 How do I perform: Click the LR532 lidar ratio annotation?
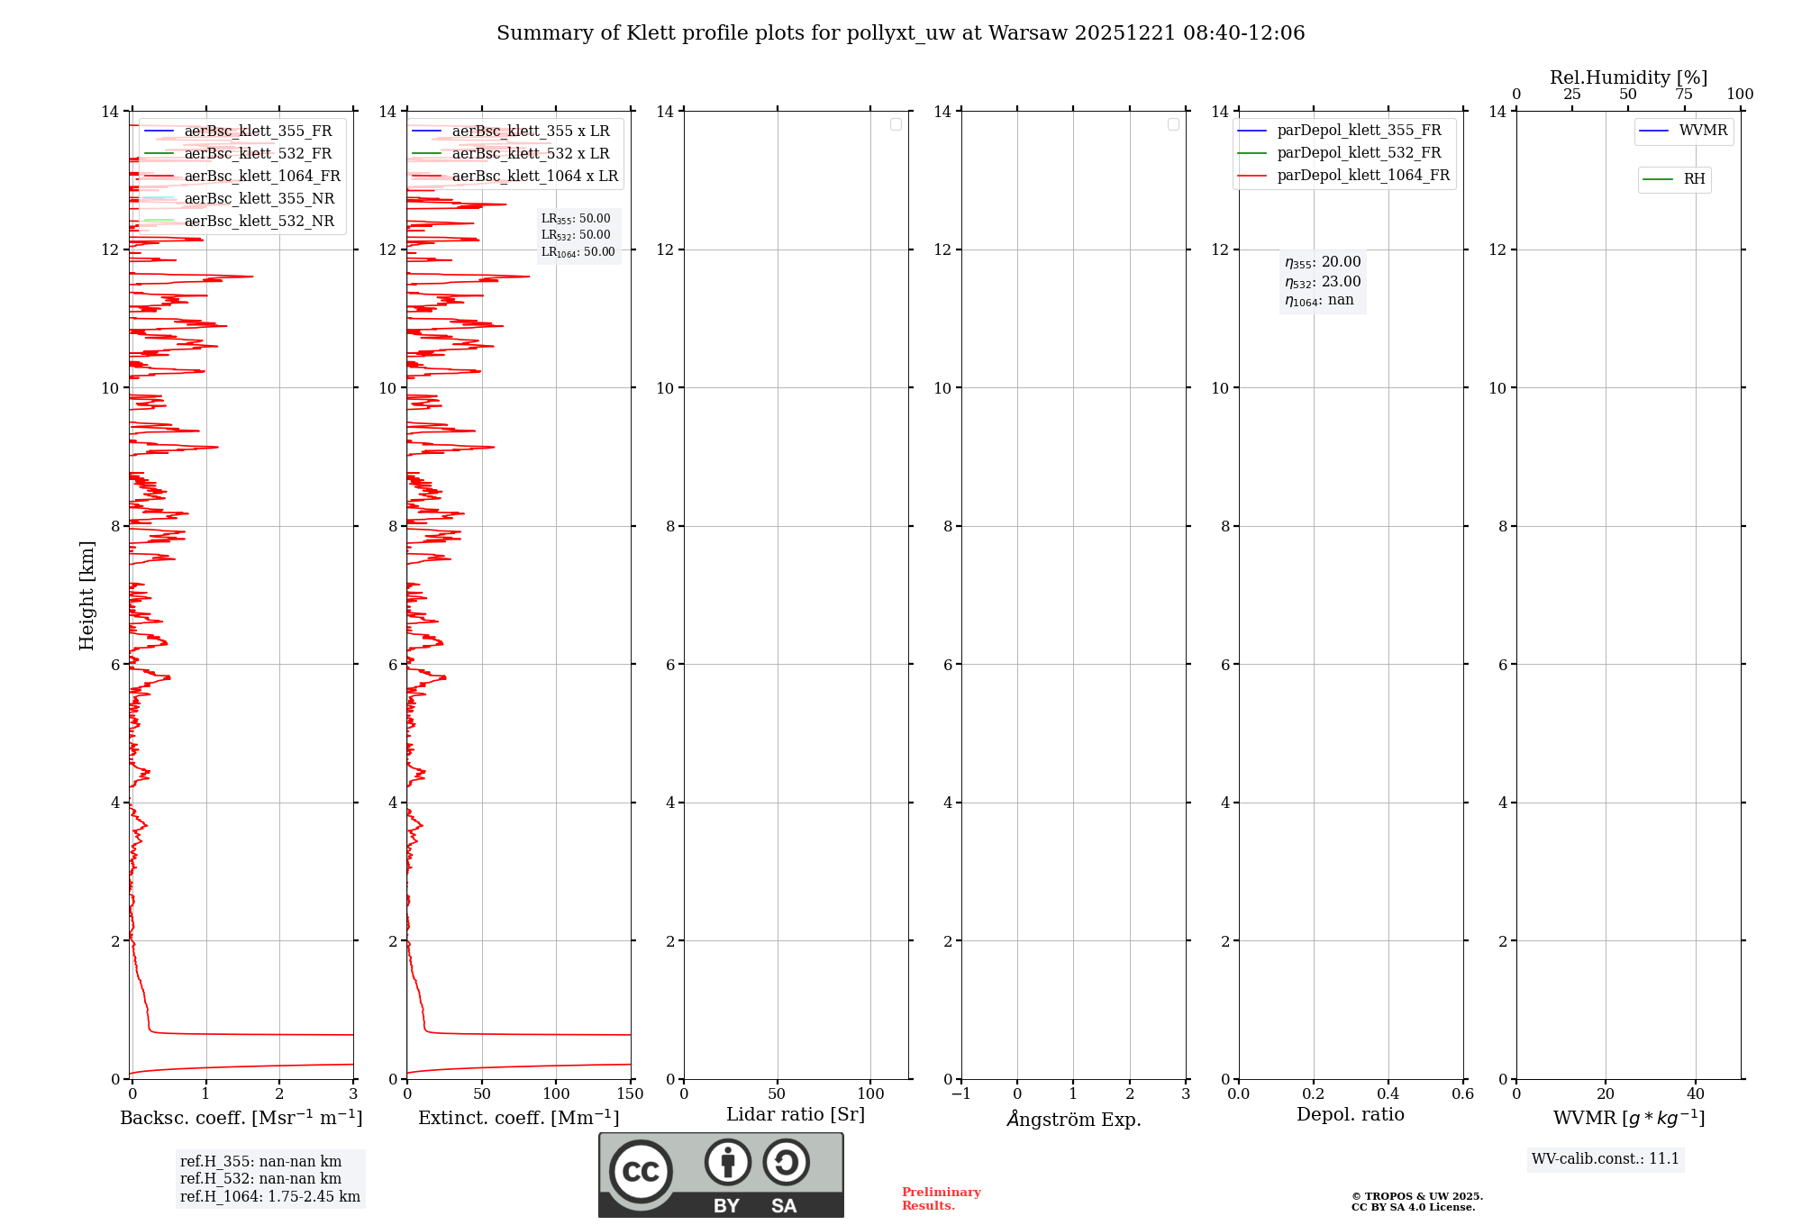coord(576,235)
